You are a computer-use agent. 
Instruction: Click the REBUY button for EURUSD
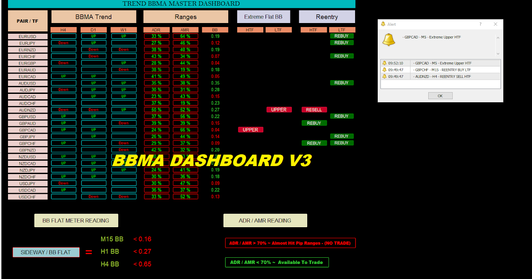point(341,36)
